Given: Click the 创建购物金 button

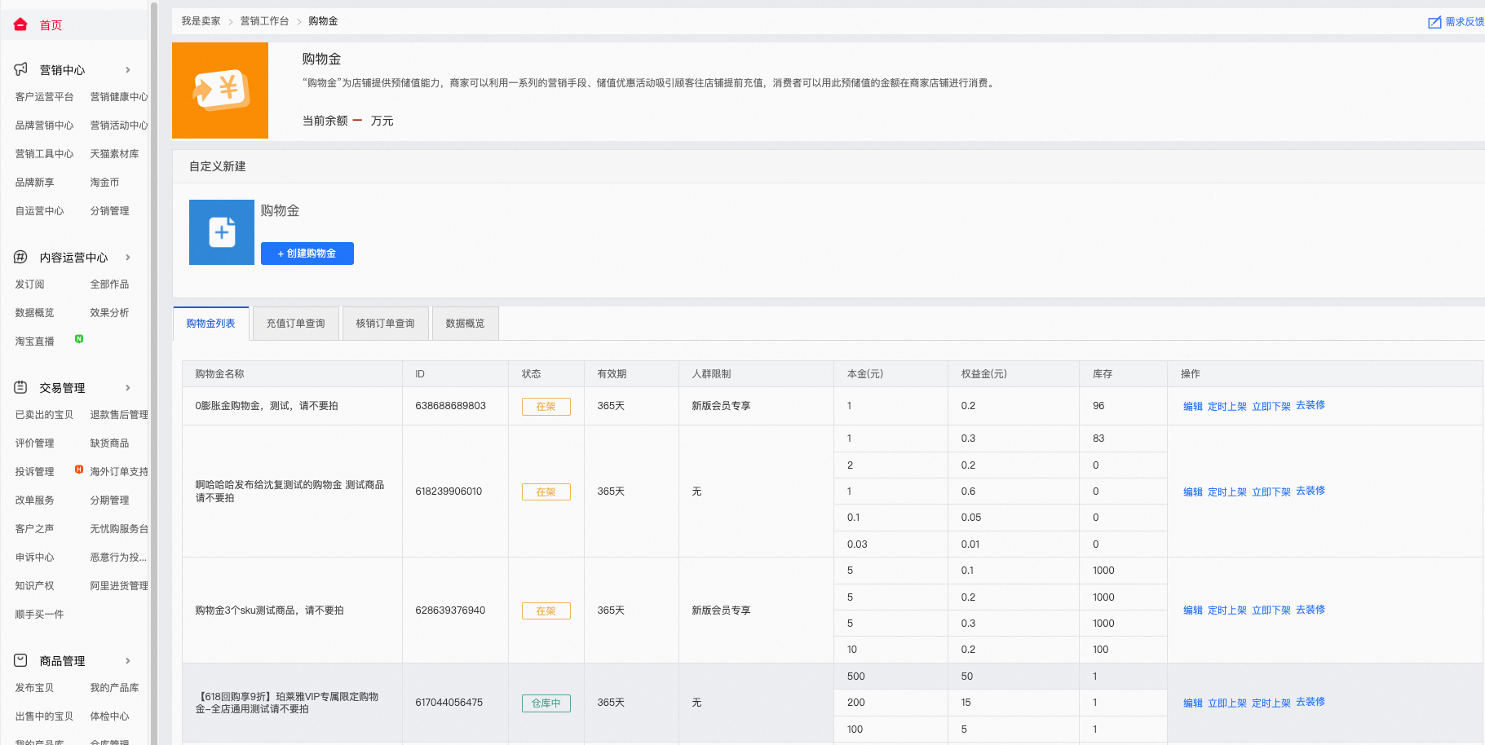Looking at the screenshot, I should (x=307, y=253).
